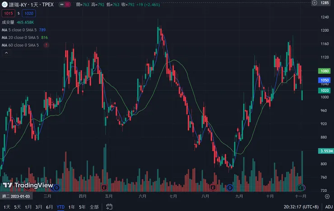Open the 20:32:17 (UTC+8) timezone menu

301,207
